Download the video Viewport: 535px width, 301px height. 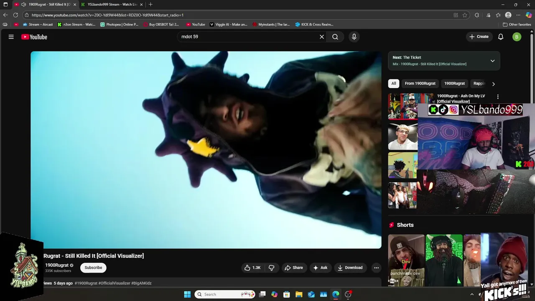pos(350,268)
